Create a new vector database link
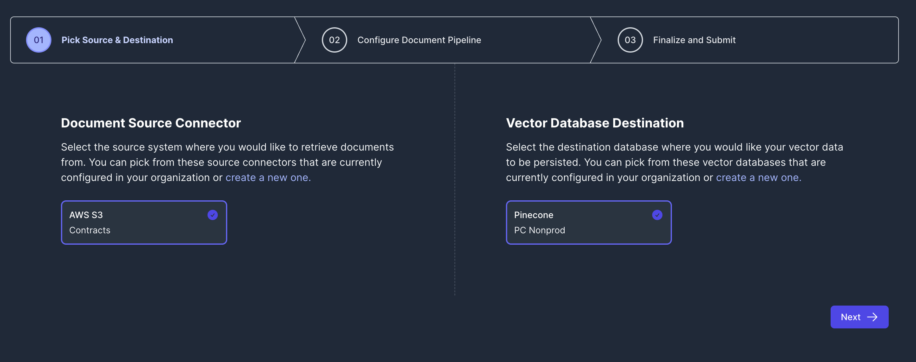Image resolution: width=916 pixels, height=362 pixels. click(758, 177)
